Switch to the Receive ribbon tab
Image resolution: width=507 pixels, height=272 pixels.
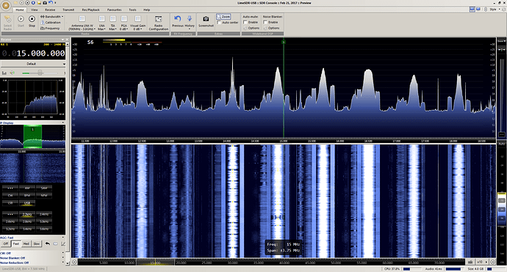click(x=50, y=10)
